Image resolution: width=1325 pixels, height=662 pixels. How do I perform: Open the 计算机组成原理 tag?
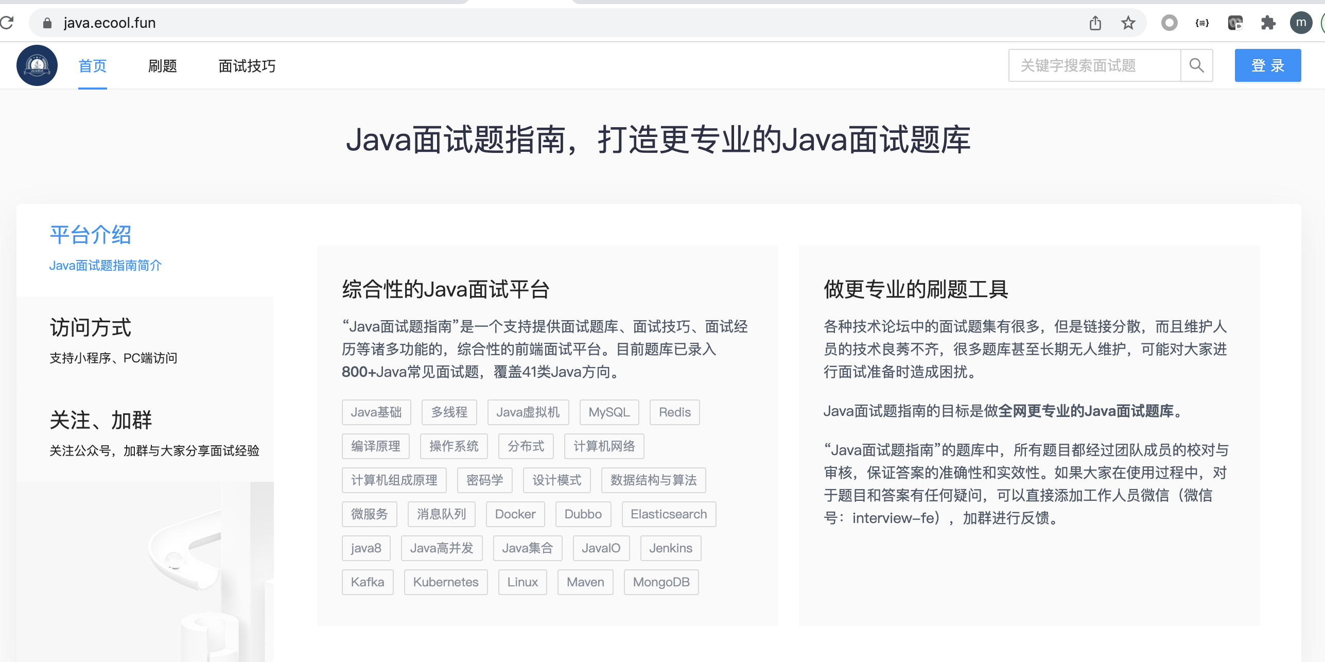(x=394, y=480)
